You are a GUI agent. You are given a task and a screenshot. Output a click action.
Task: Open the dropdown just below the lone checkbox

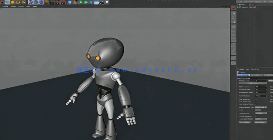tap(261, 119)
